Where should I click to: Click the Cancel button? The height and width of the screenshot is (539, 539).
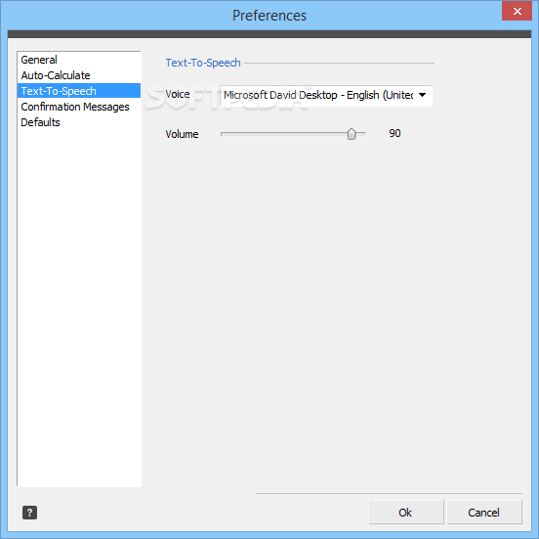(x=483, y=513)
